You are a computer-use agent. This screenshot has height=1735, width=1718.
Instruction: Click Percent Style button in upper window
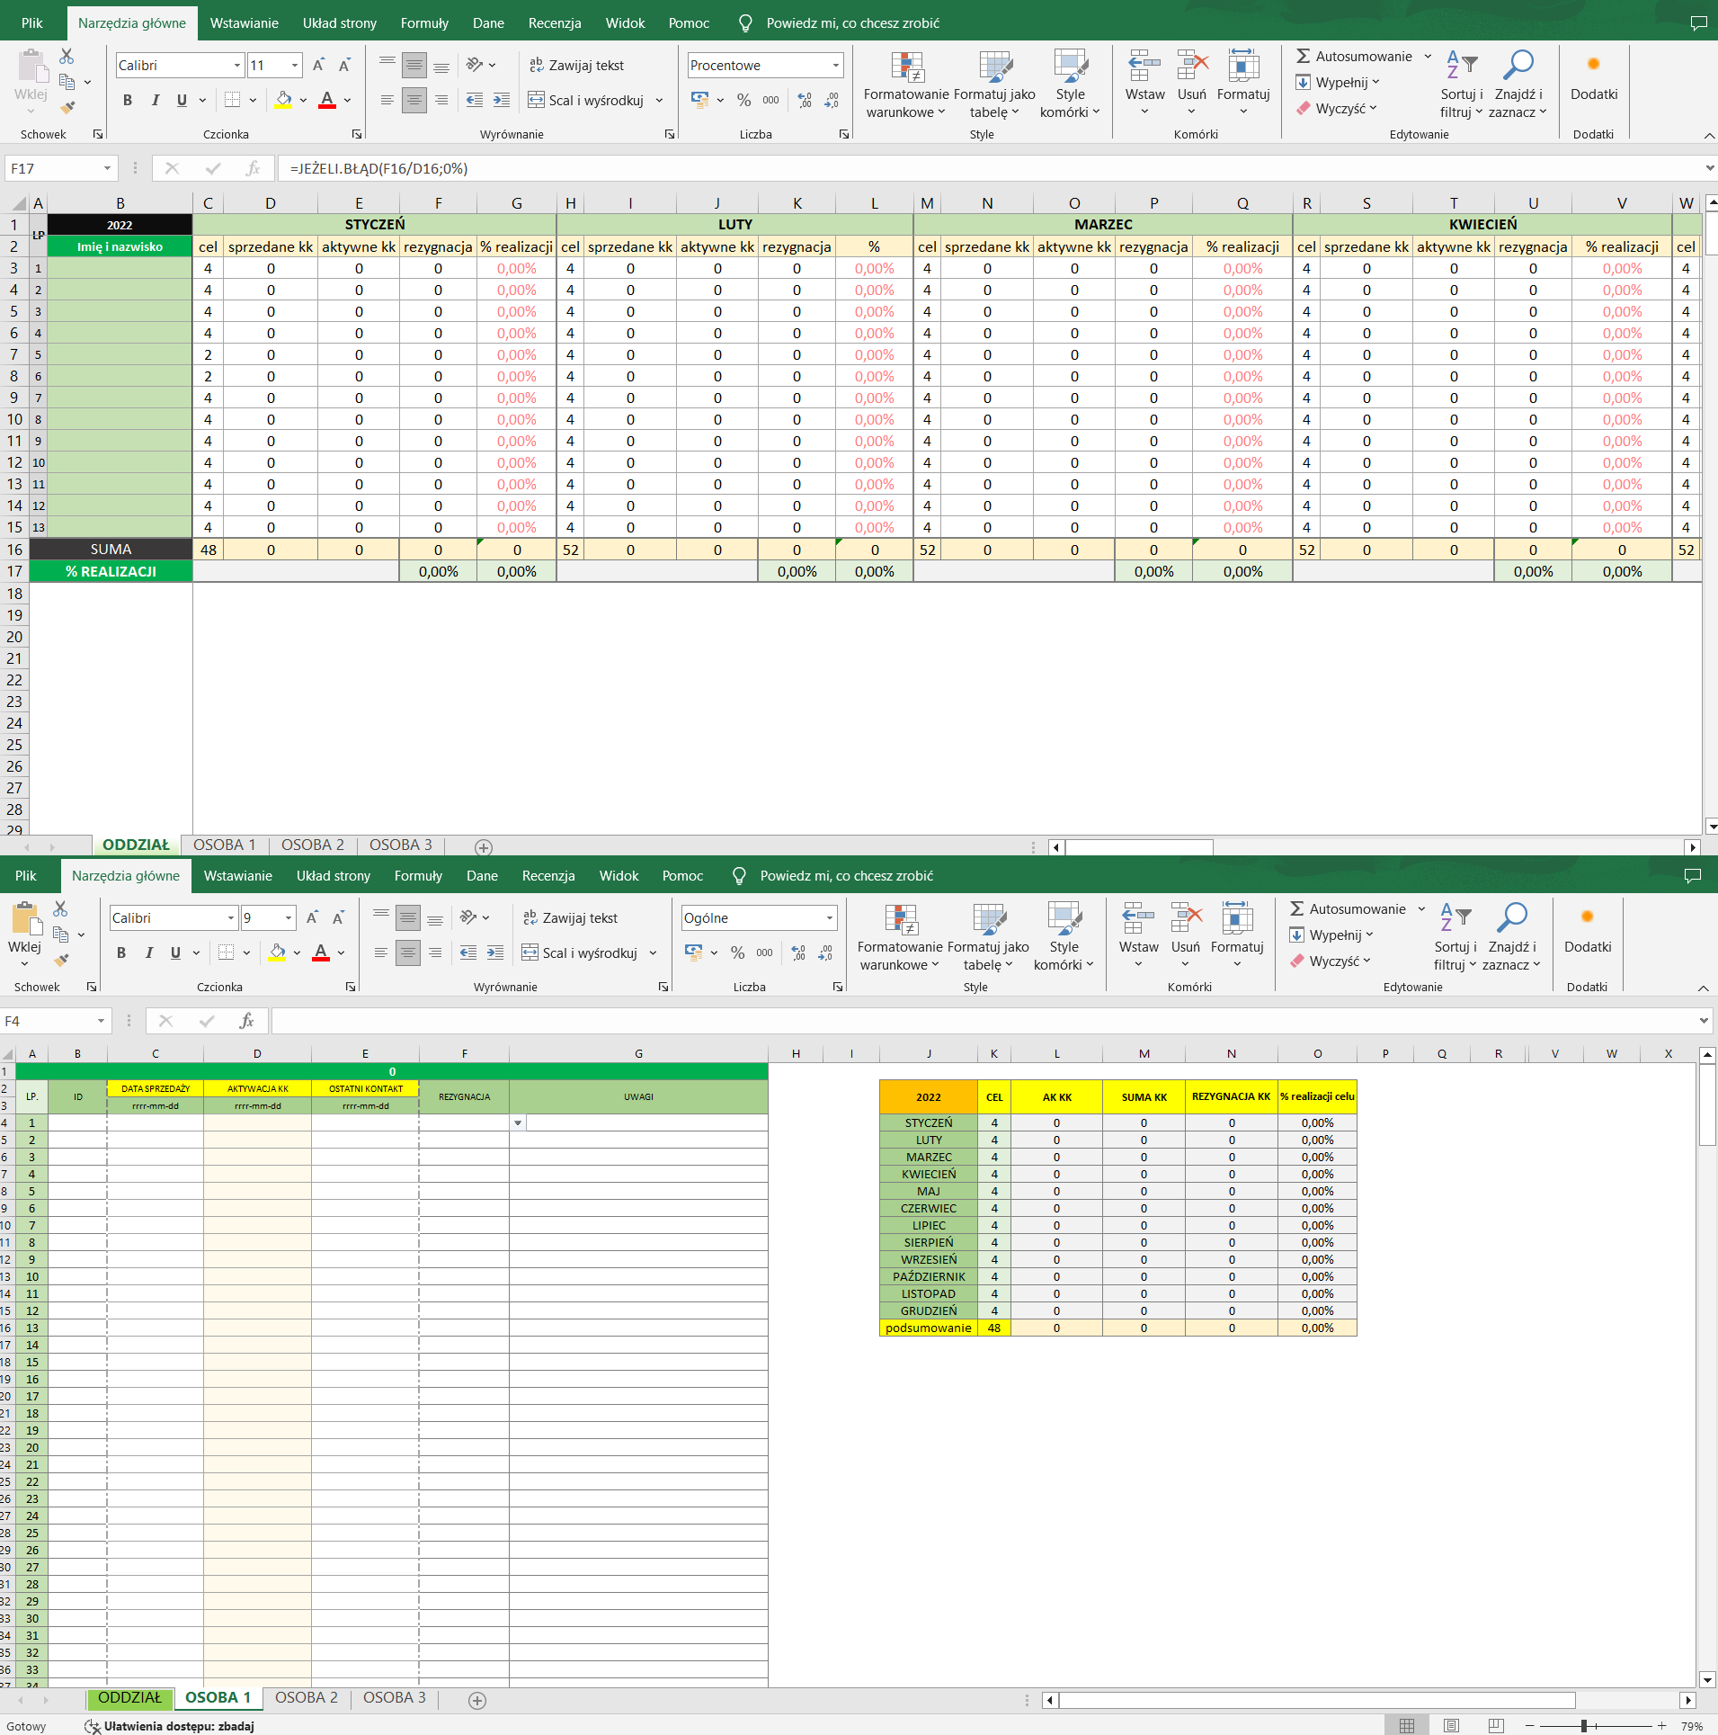(743, 100)
